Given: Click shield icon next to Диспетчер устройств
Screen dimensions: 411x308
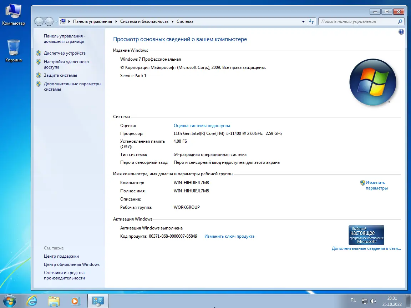Looking at the screenshot, I should 39,53.
